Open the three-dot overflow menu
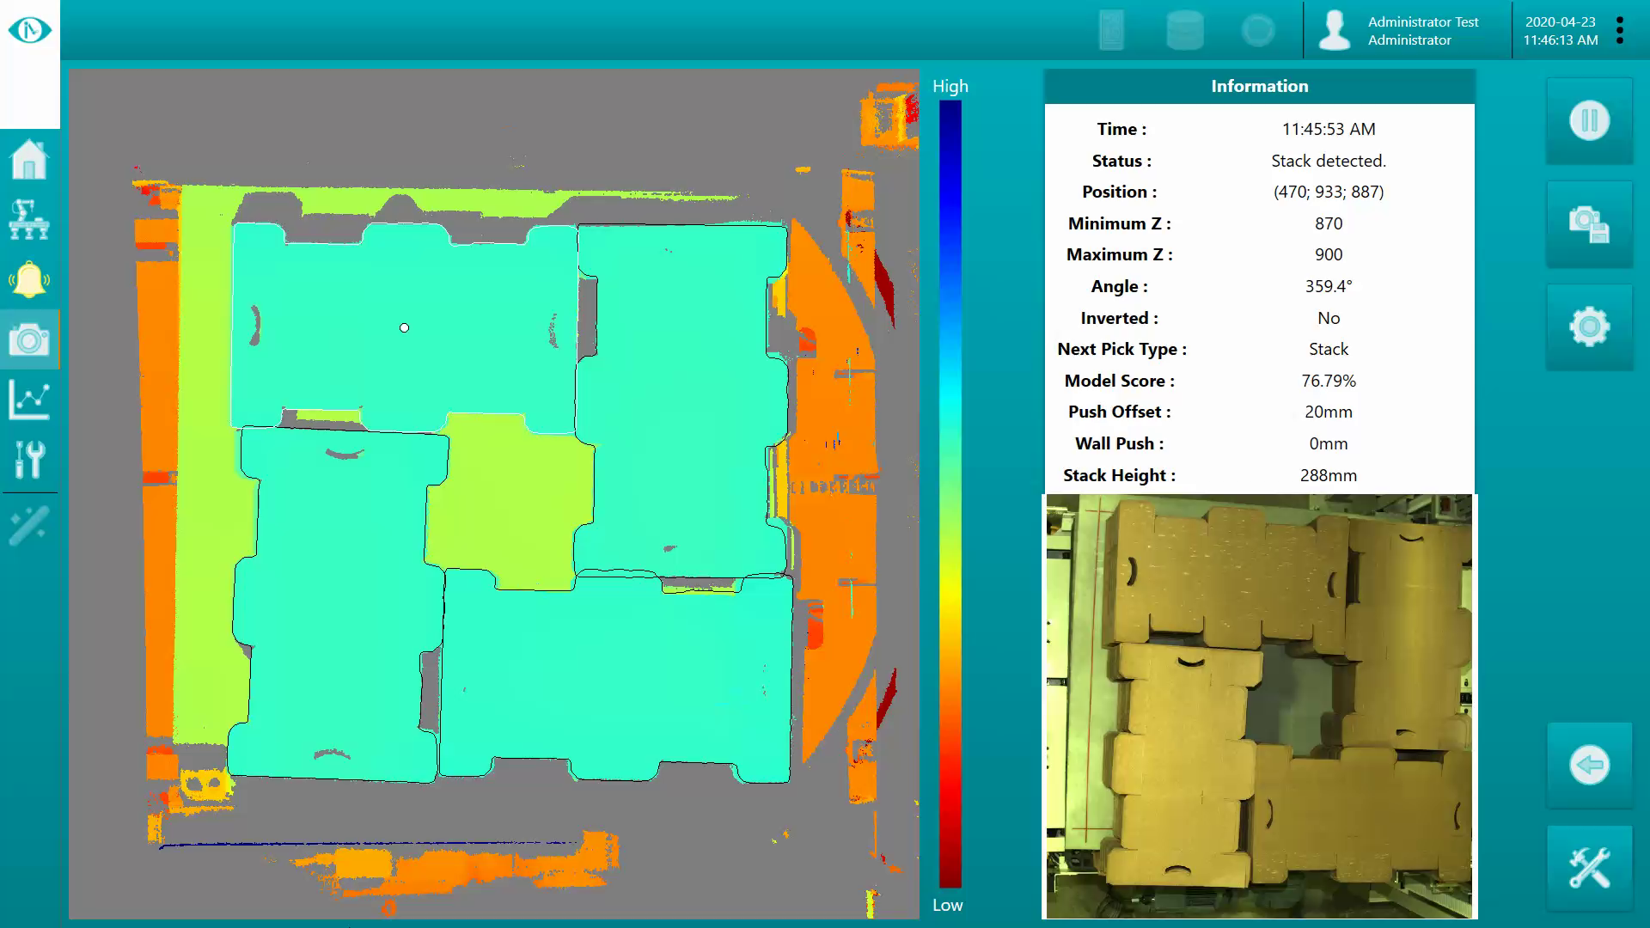The image size is (1650, 928). point(1620,31)
